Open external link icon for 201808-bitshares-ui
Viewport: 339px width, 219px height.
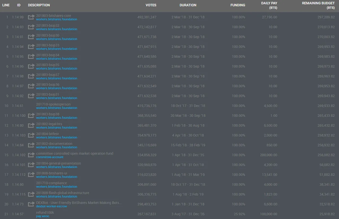(31, 175)
